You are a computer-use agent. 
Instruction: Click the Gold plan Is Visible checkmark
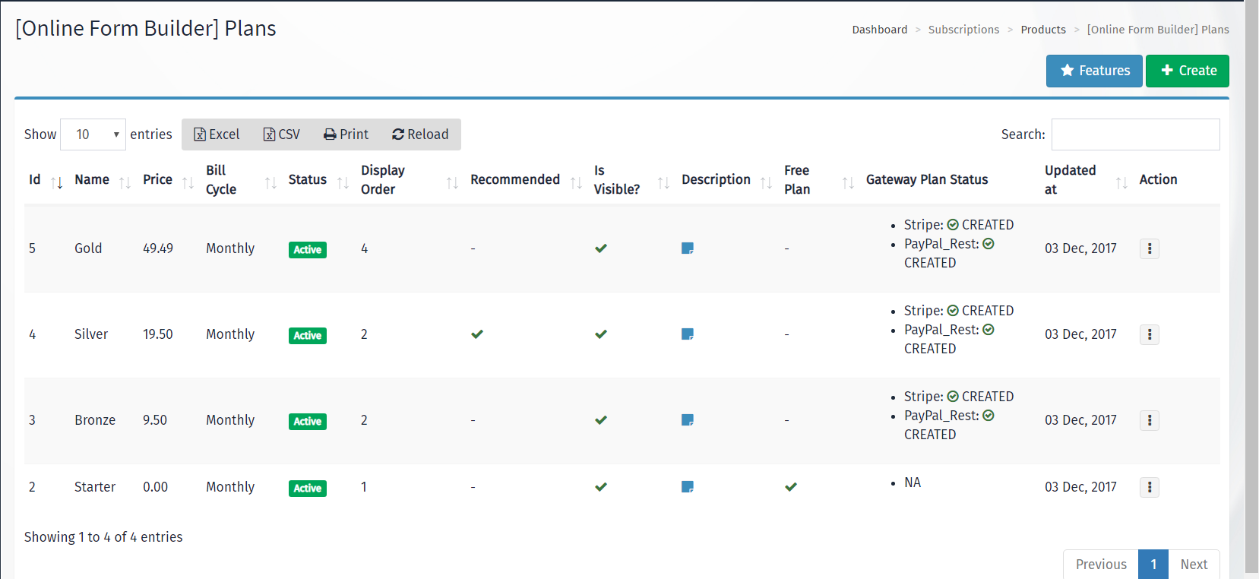click(601, 248)
